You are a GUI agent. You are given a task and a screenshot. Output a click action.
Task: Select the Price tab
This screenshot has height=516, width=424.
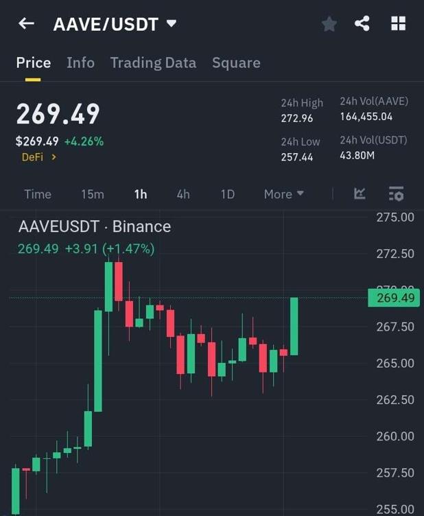pyautogui.click(x=34, y=62)
